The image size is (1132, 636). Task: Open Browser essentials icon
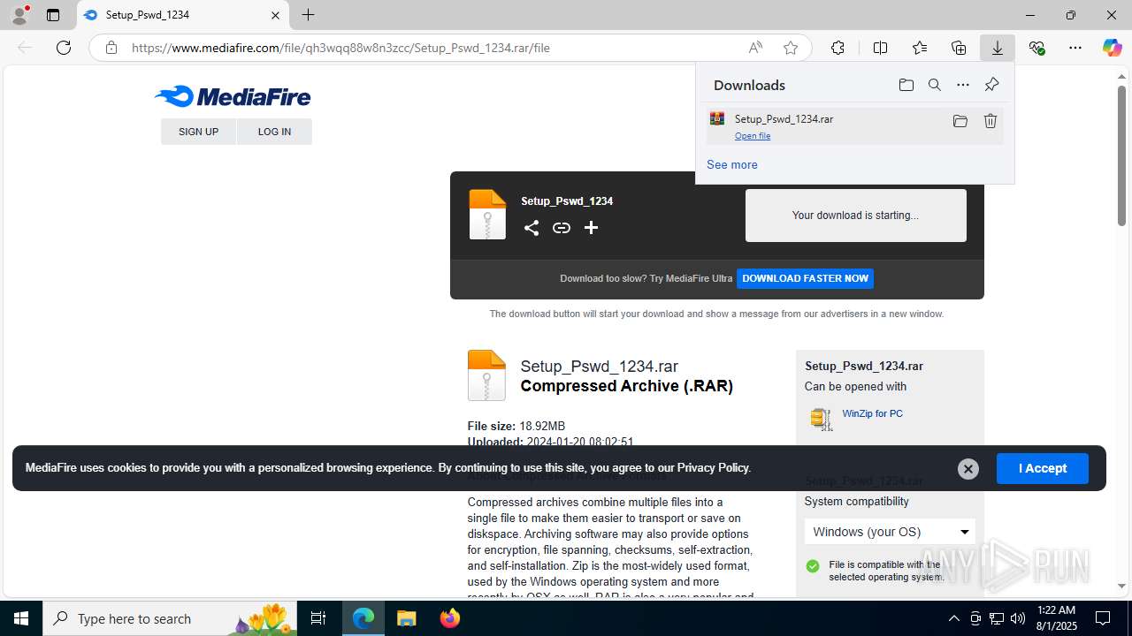(x=1036, y=48)
